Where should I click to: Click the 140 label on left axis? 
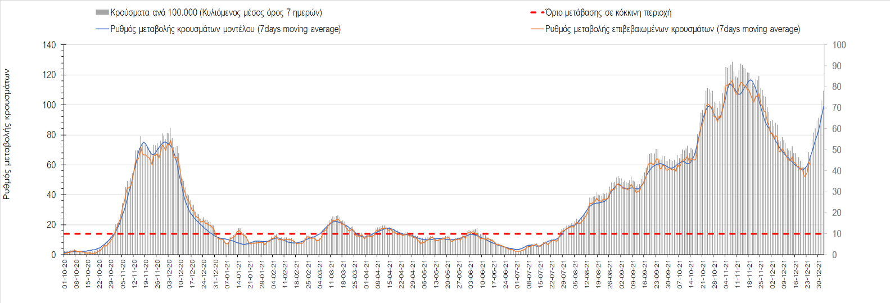[x=49, y=45]
